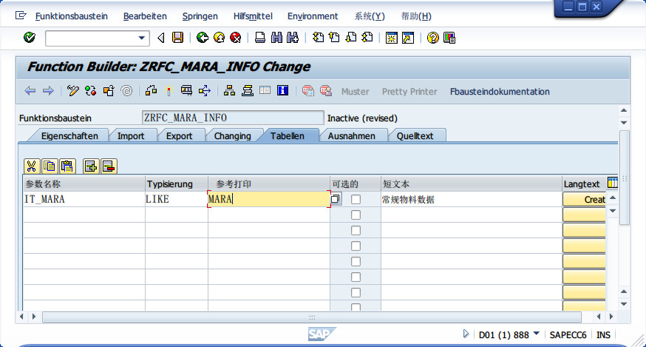Click the green Back arrow icon

[202, 38]
